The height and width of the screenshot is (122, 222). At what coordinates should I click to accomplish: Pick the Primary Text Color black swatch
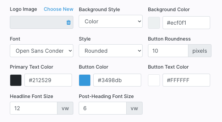coord(16,80)
